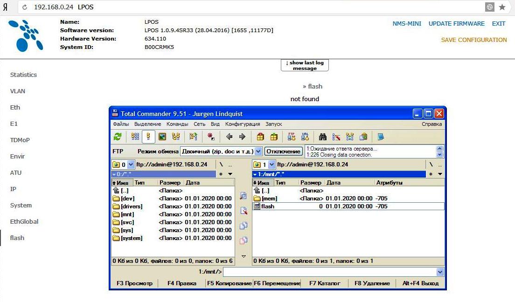Open the Сеть menu
This screenshot has height=302, width=515.
(x=199, y=124)
